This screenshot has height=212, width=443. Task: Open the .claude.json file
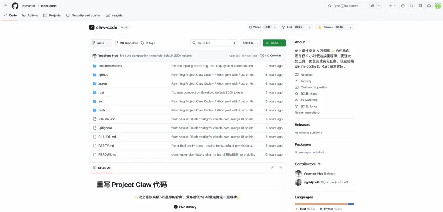(107, 119)
